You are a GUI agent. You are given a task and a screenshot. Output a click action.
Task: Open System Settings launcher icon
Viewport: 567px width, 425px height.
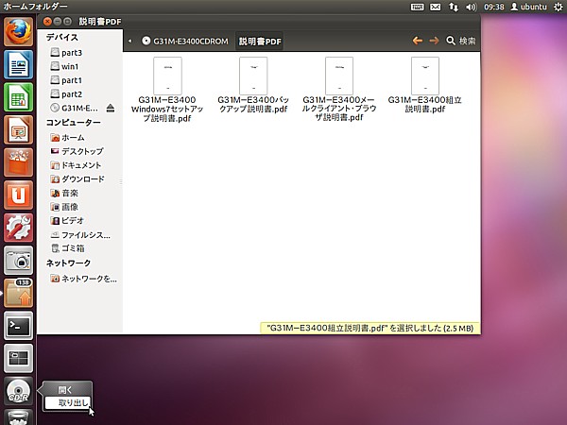pos(18,228)
